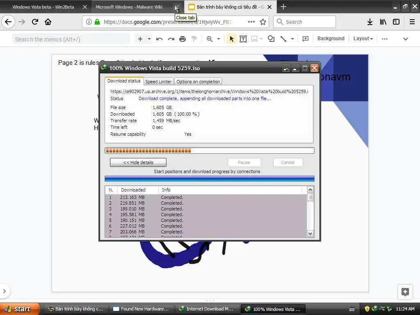The image size is (420, 315).
Task: Click the security shield tray icon
Action: click(367, 309)
